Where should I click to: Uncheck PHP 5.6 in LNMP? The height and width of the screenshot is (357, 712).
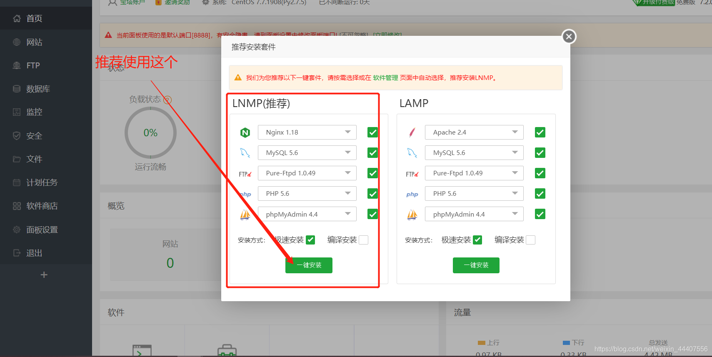pos(372,194)
